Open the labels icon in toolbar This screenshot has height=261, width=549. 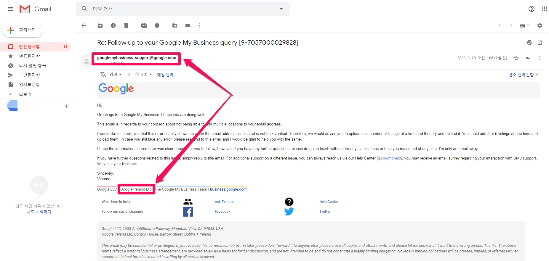(188, 25)
